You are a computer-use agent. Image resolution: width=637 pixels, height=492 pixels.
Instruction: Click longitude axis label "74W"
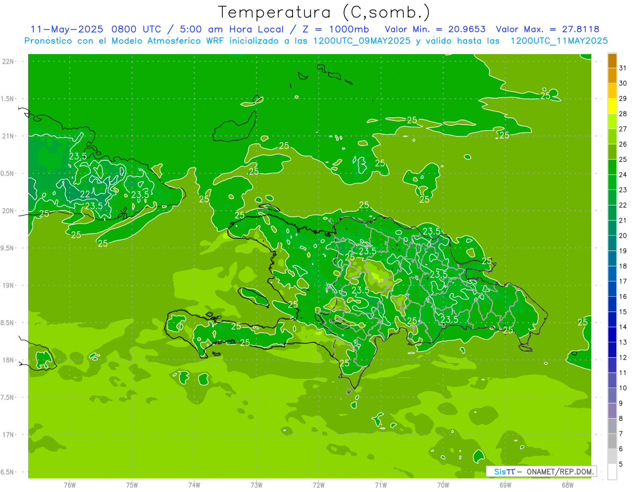click(194, 485)
